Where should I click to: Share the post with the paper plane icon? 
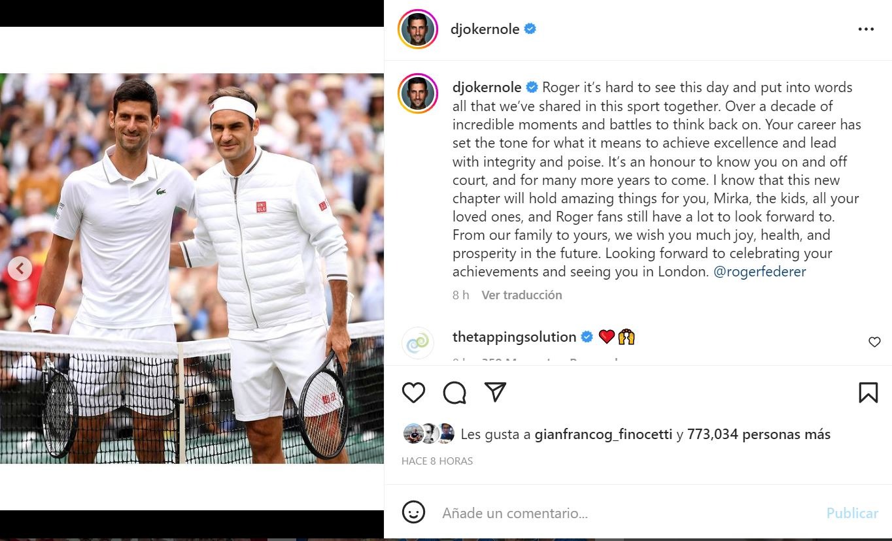[x=496, y=392]
